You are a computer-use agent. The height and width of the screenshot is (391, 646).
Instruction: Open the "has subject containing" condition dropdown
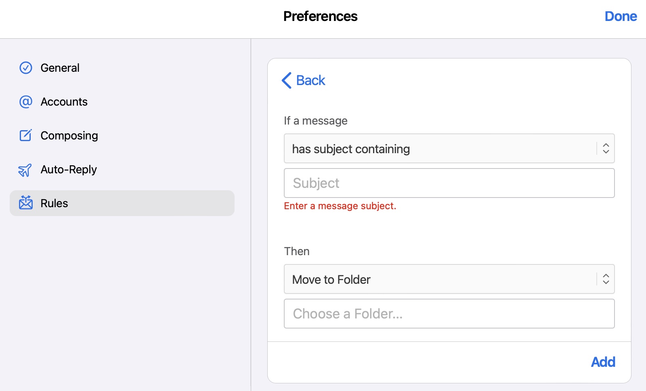click(449, 148)
